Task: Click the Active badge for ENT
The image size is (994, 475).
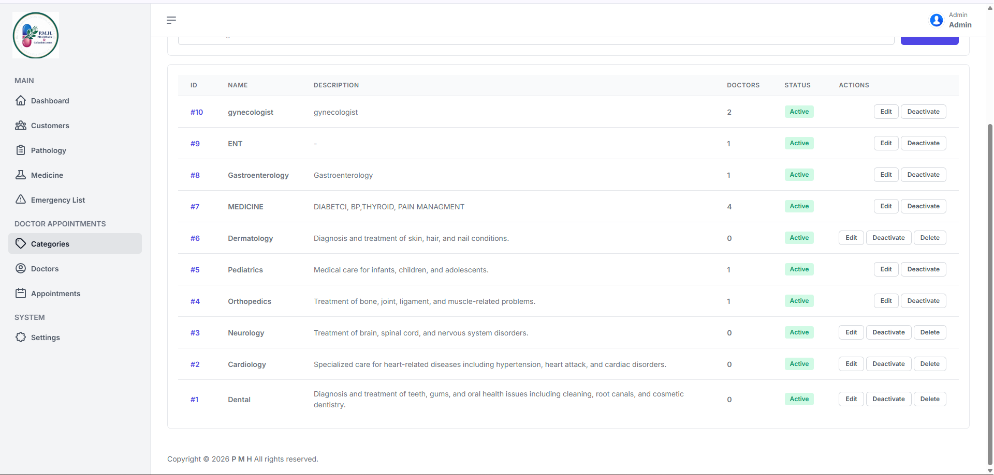Action: point(799,143)
